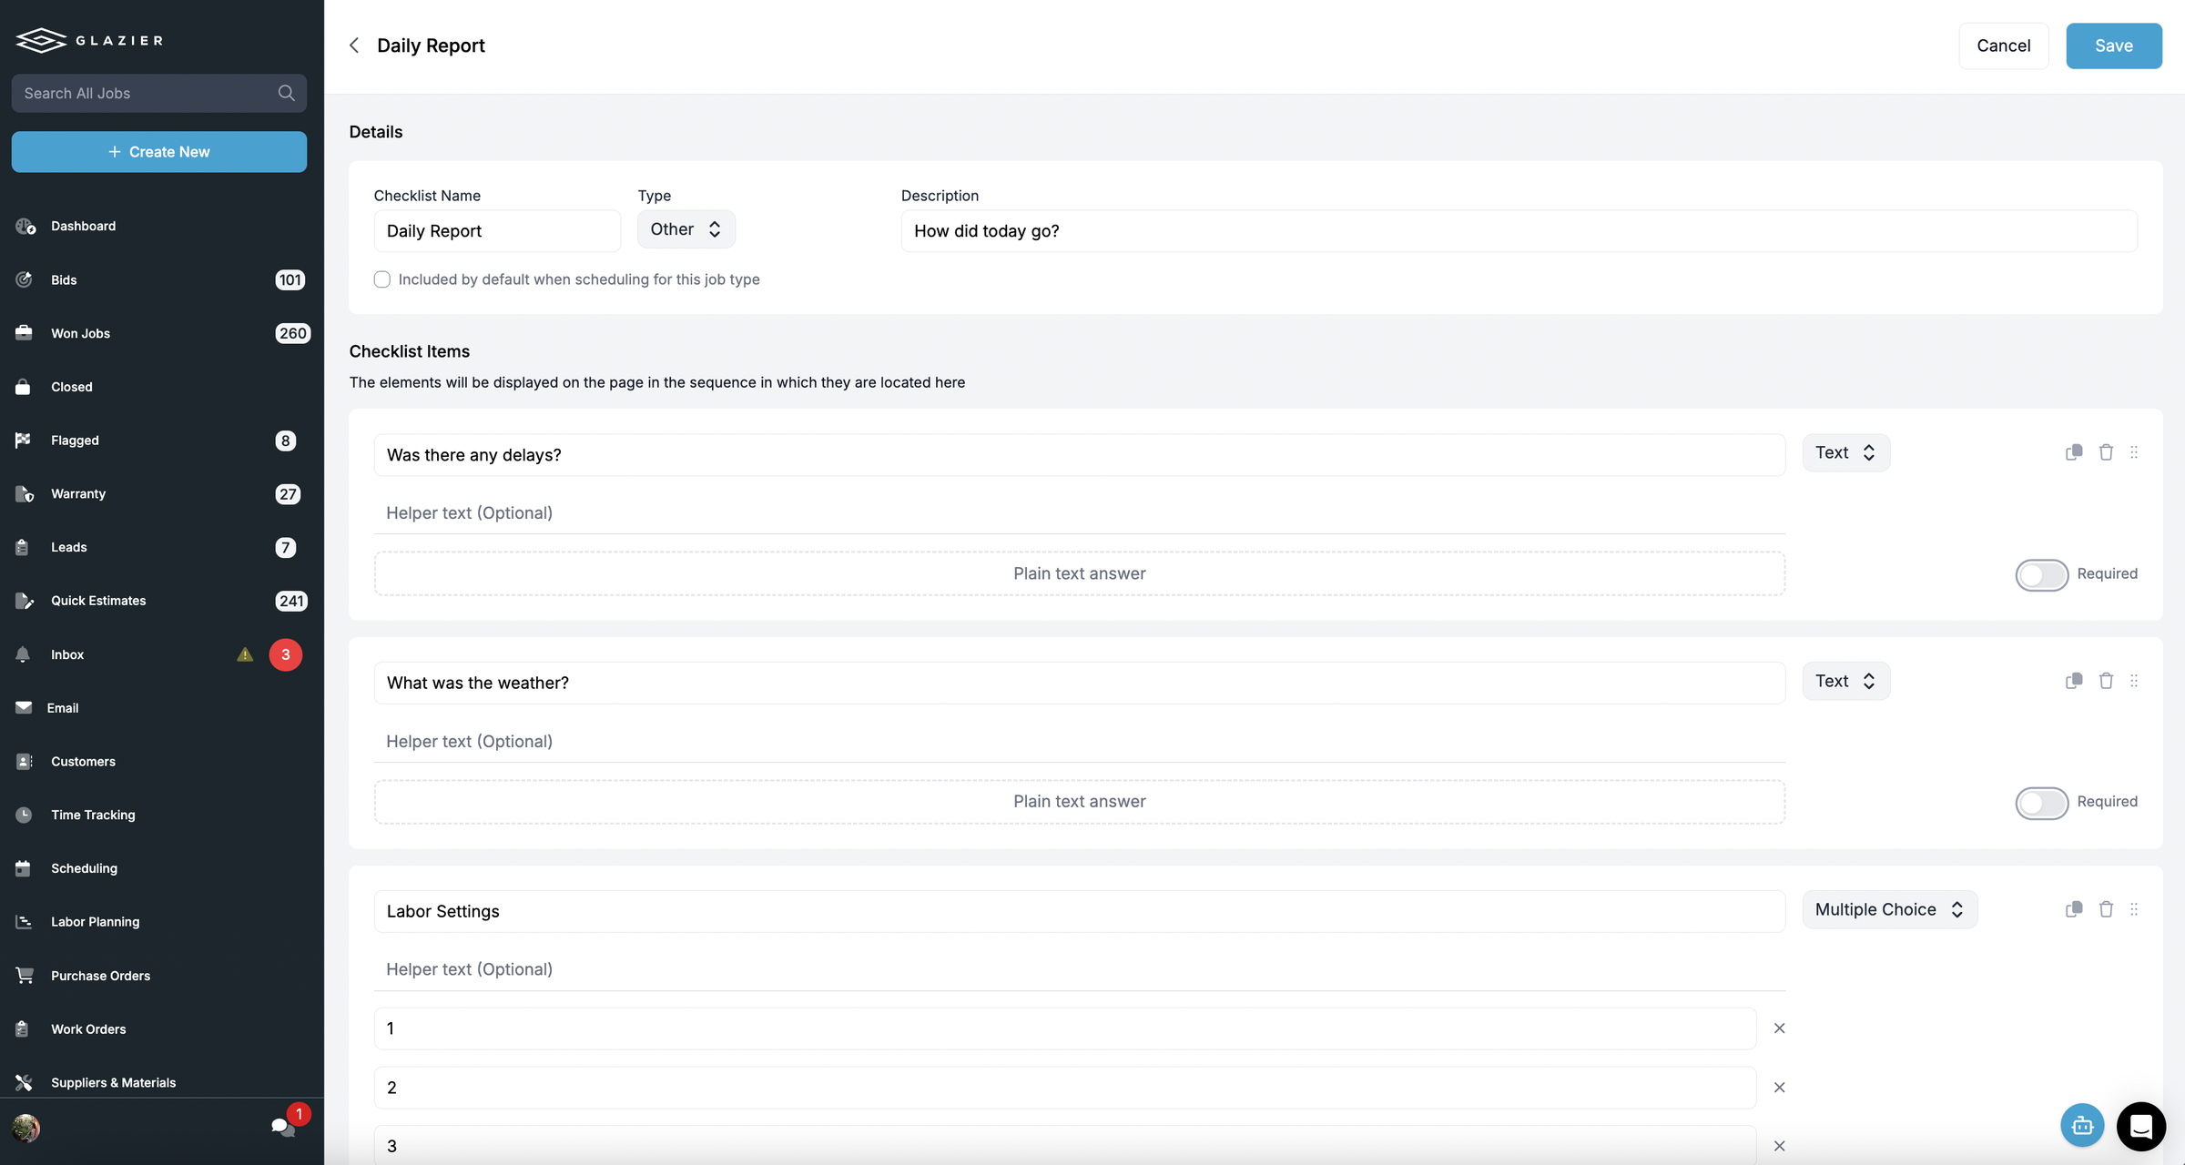
Task: Open the Type dropdown showing Other
Action: (x=686, y=229)
